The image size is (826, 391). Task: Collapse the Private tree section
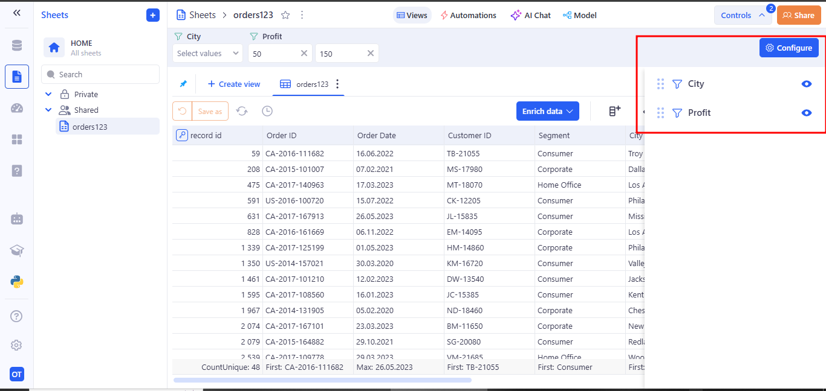[x=48, y=94]
